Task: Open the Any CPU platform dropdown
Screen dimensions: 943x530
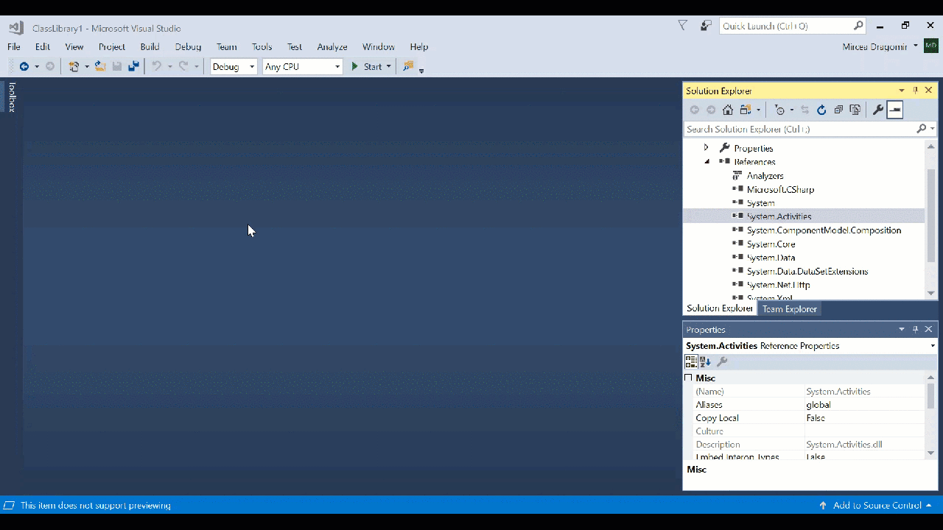Action: tap(337, 66)
